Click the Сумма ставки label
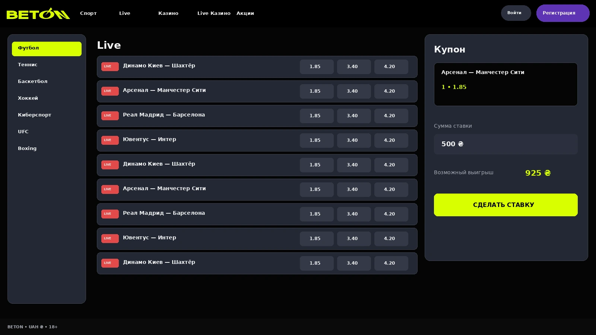This screenshot has width=596, height=335. [x=453, y=126]
